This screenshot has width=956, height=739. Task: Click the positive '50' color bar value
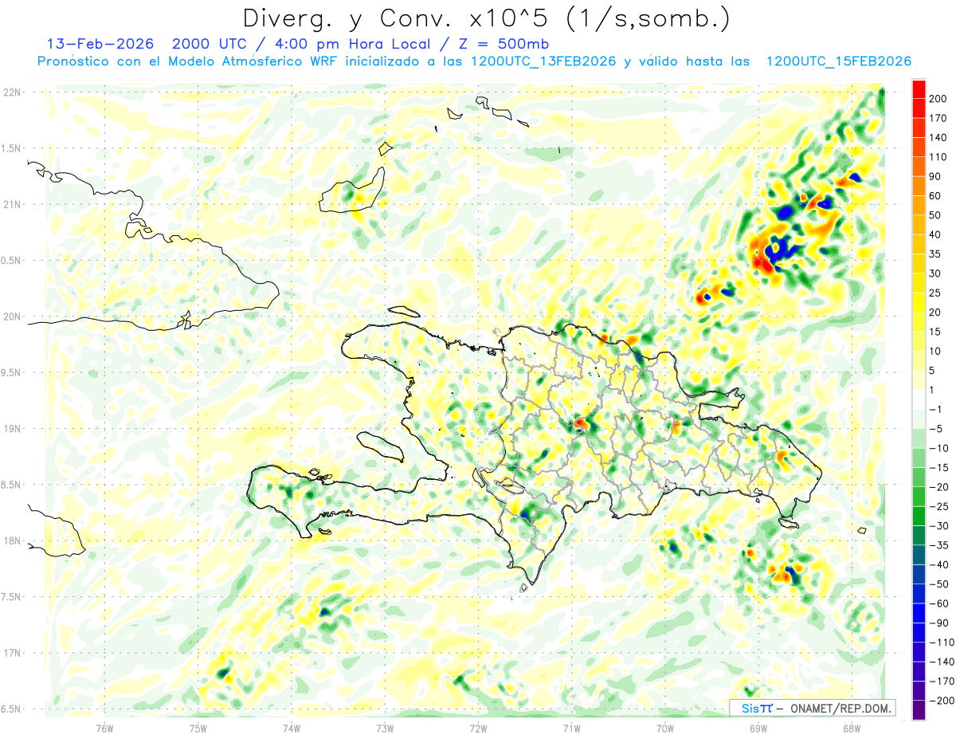tap(935, 215)
